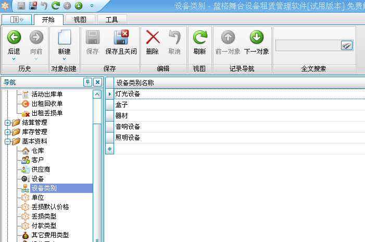Click green refresh icon in quick access bar
365x242 pixels.
tap(56, 6)
